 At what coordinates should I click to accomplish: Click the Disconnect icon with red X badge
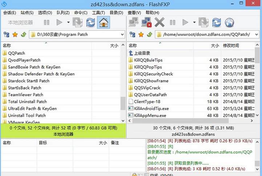point(146,22)
